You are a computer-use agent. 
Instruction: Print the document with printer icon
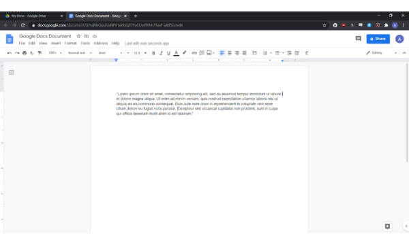[x=25, y=53]
